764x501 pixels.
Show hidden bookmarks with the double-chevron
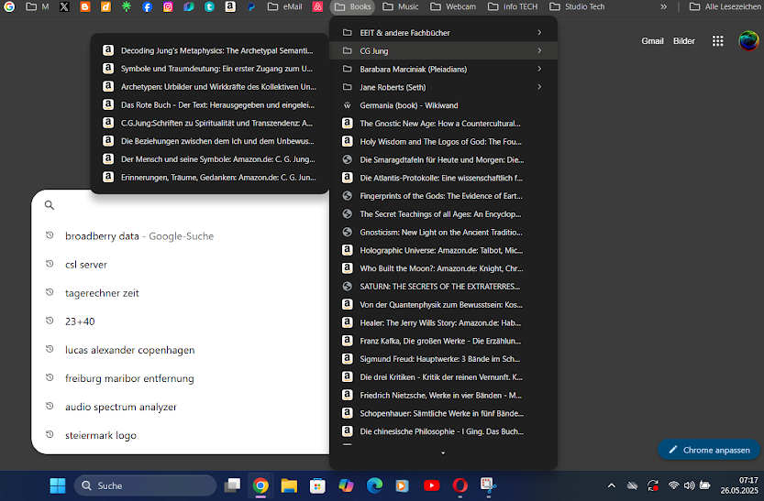(663, 6)
